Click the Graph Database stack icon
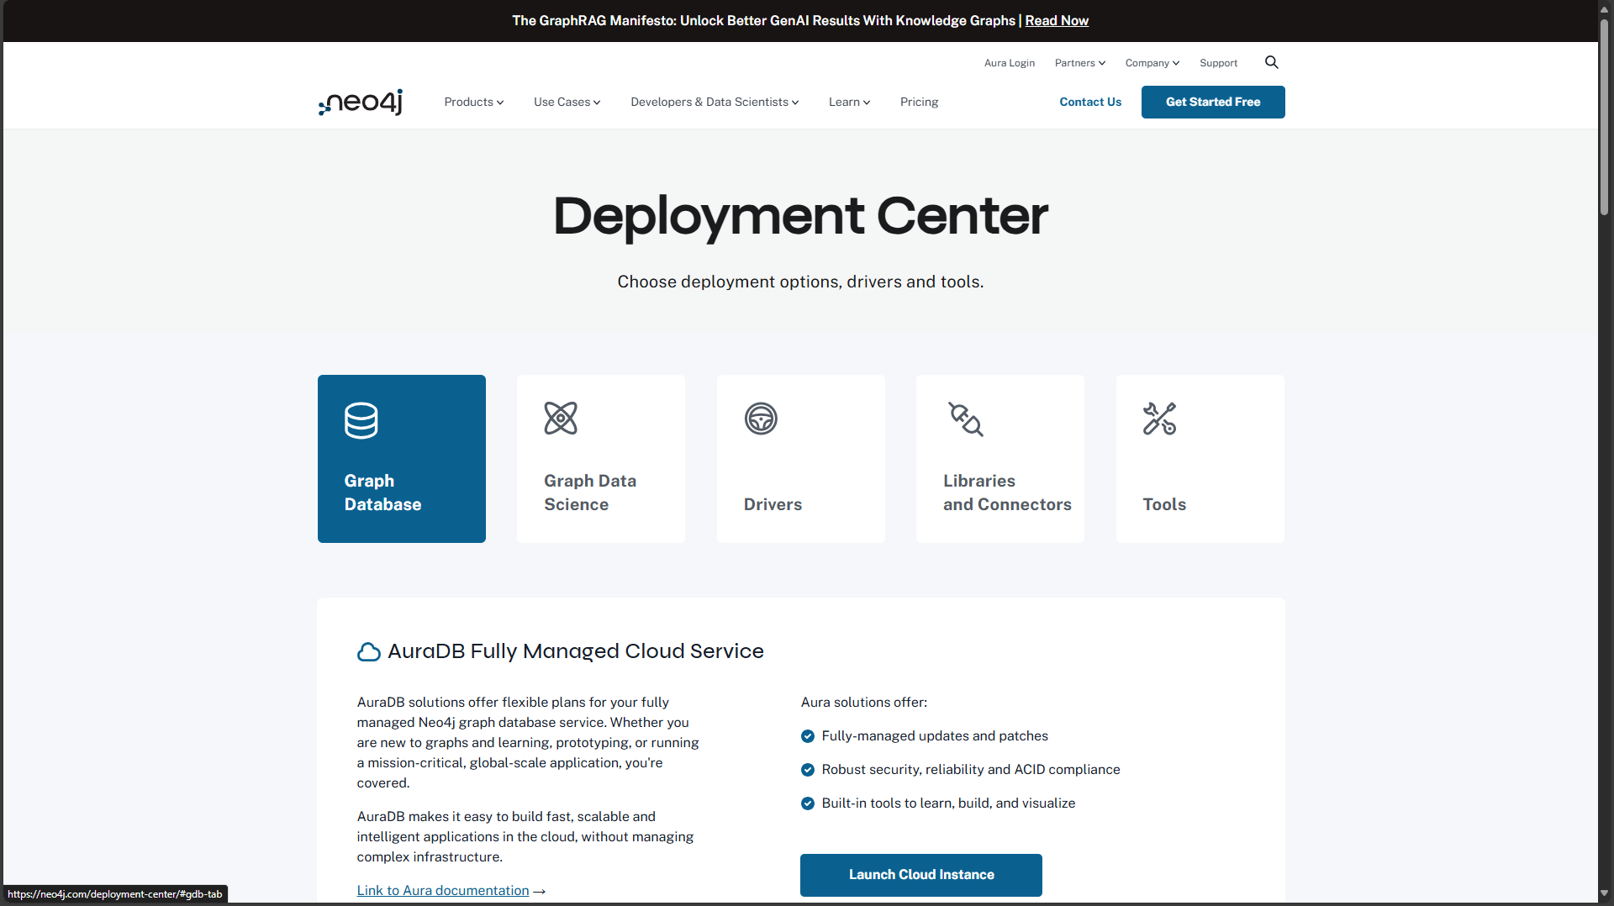Image resolution: width=1614 pixels, height=906 pixels. coord(361,420)
